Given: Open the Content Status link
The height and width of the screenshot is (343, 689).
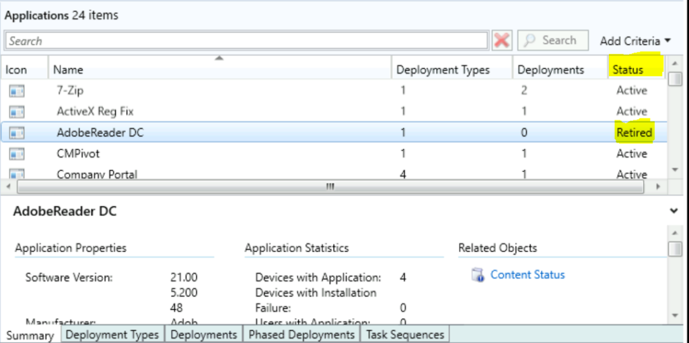Looking at the screenshot, I should coord(528,274).
